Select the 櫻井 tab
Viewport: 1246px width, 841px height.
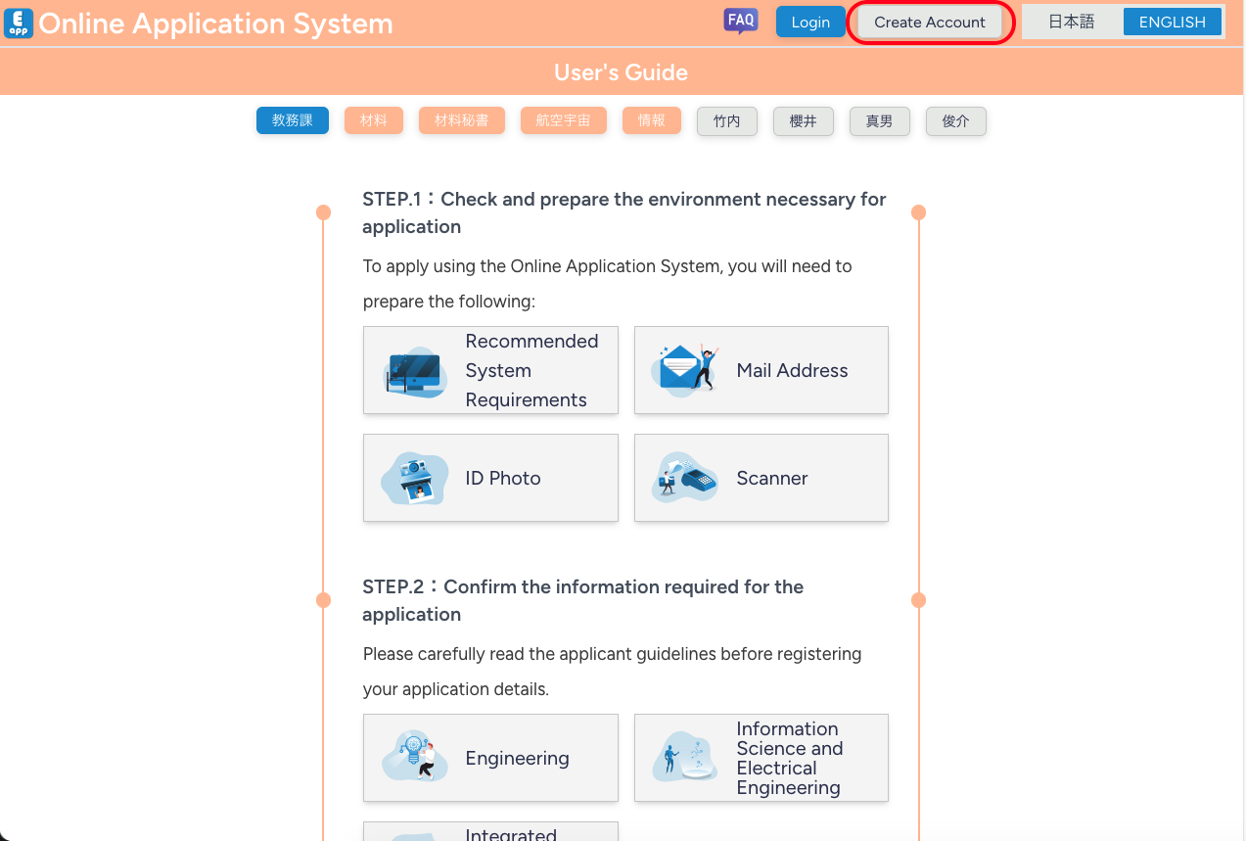click(x=804, y=121)
